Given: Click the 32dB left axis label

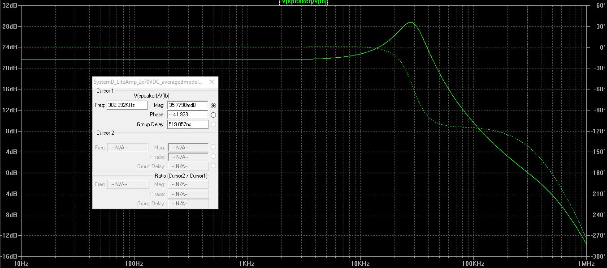Looking at the screenshot, I should click(x=9, y=5).
